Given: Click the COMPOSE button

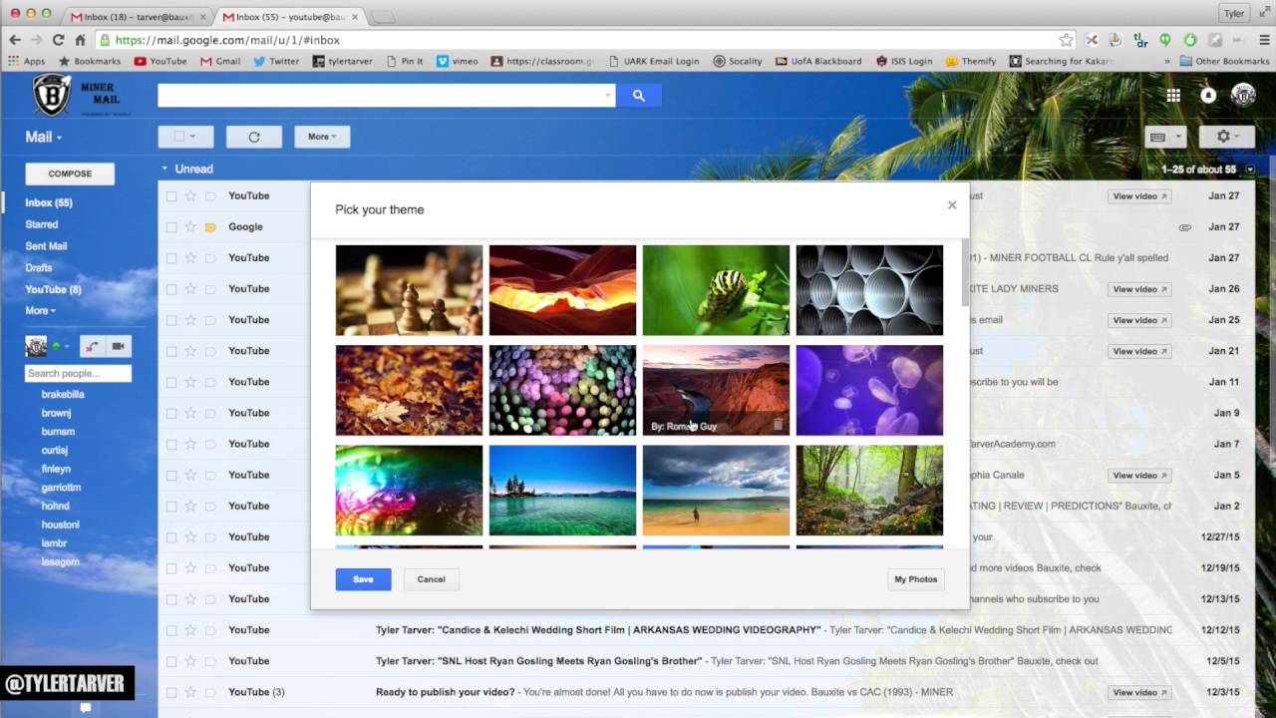Looking at the screenshot, I should pyautogui.click(x=70, y=174).
